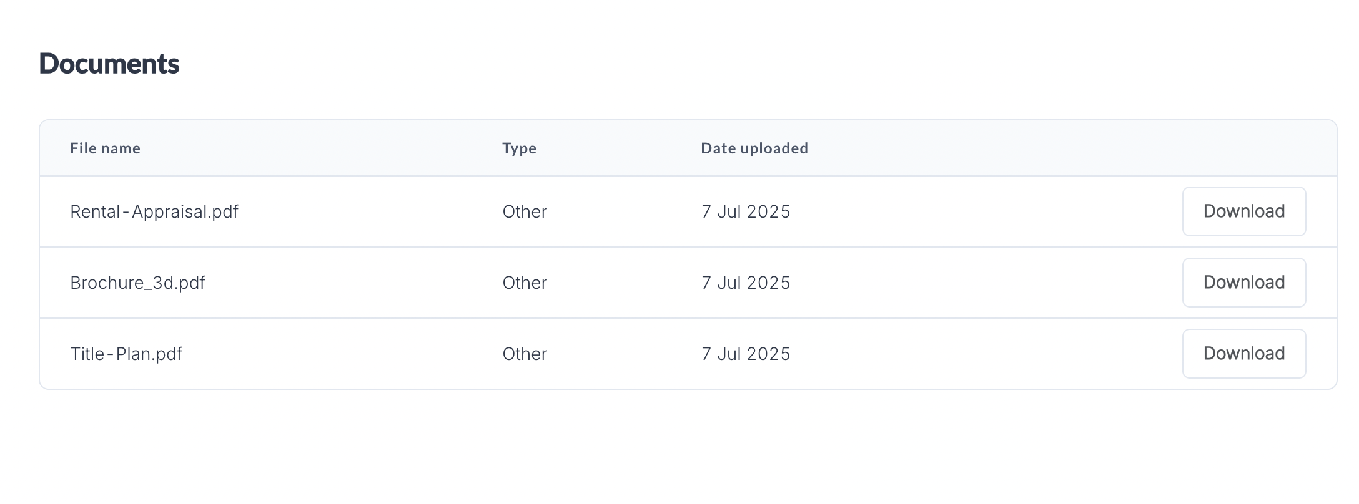The width and height of the screenshot is (1359, 504).
Task: Click the upload date of Brochure_3d.pdf
Action: pos(746,283)
